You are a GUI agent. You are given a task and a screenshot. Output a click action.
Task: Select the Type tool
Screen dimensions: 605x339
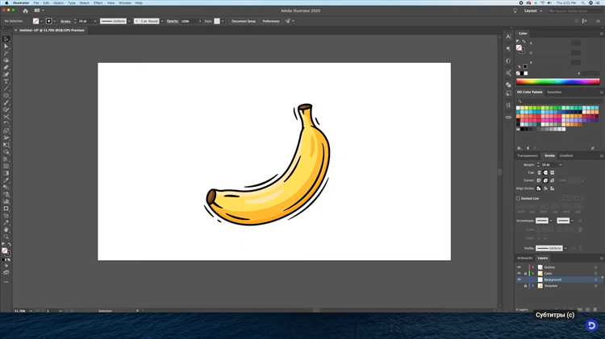click(6, 81)
